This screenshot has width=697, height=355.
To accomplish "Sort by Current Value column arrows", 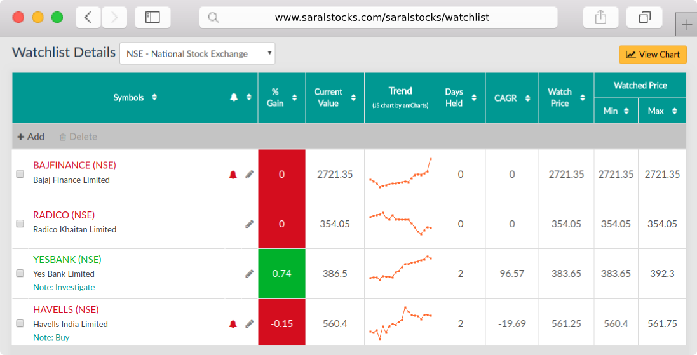I will 353,98.
